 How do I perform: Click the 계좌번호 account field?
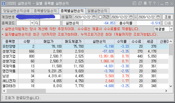click(x=38, y=17)
